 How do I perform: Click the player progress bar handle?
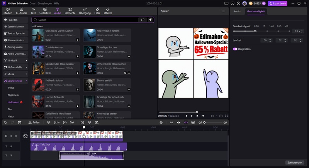click(x=197, y=112)
